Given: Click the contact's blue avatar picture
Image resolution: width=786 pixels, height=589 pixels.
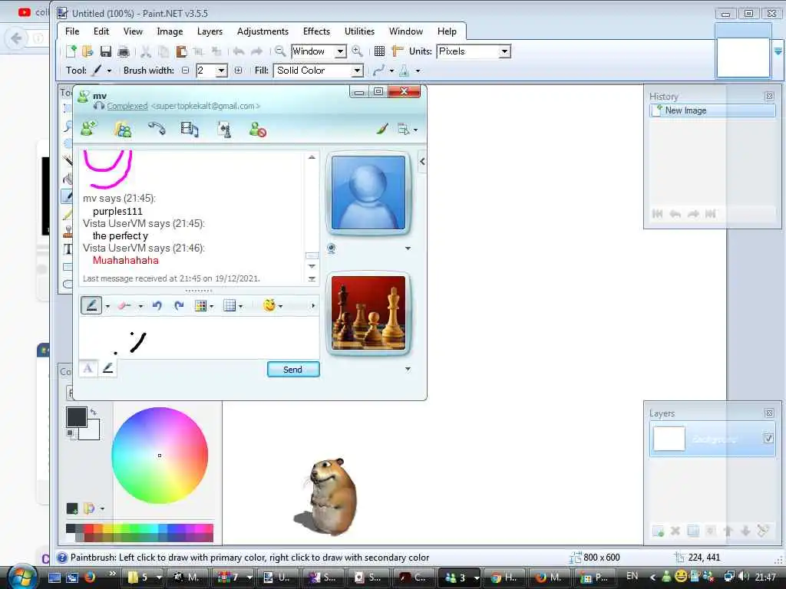Looking at the screenshot, I should pos(368,192).
